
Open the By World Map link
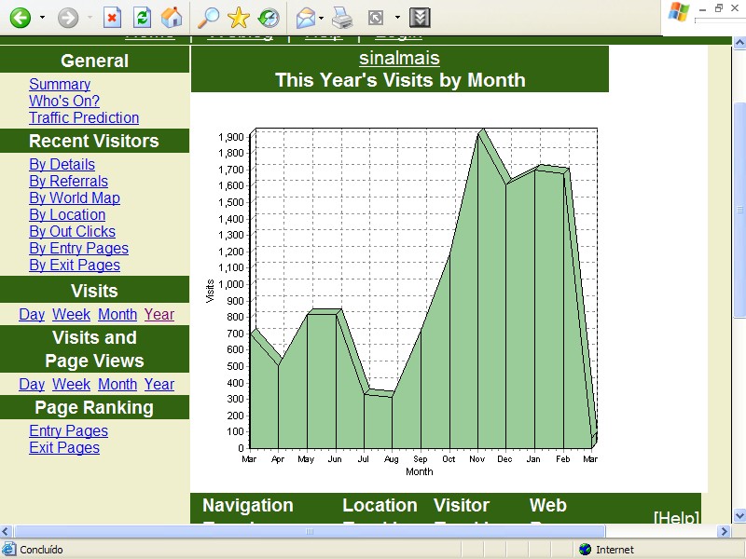coord(75,198)
